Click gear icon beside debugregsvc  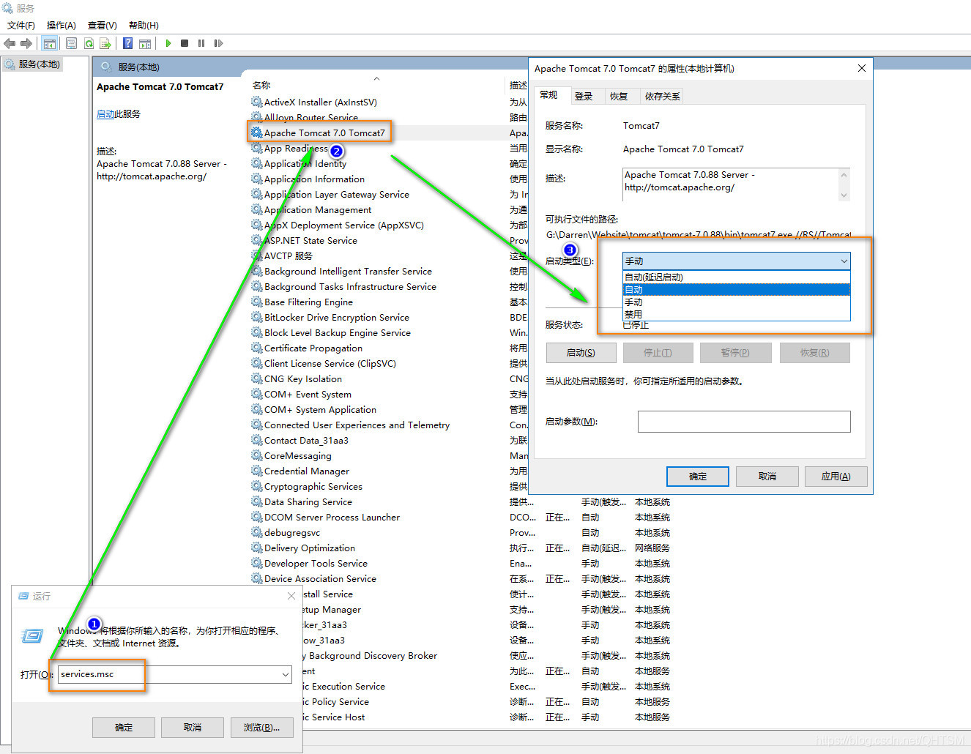256,532
